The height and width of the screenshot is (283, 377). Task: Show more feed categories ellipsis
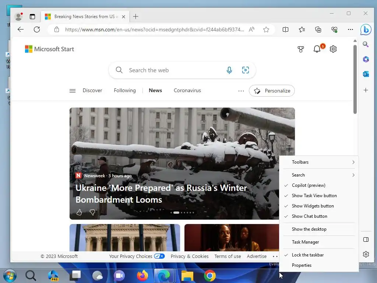pyautogui.click(x=241, y=91)
